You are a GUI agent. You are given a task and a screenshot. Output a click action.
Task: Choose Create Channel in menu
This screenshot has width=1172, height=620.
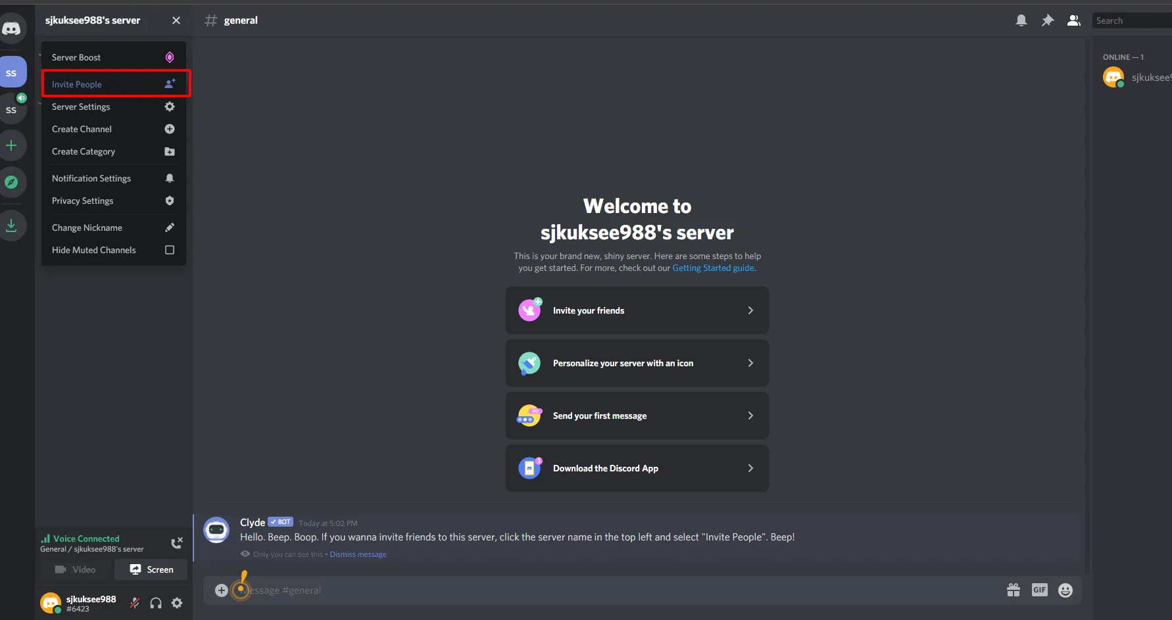[114, 129]
